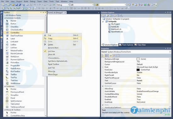This screenshot has height=119, width=173.
Task: Click the Refresh icon in Solution Explorer toolbar
Action: click(110, 16)
